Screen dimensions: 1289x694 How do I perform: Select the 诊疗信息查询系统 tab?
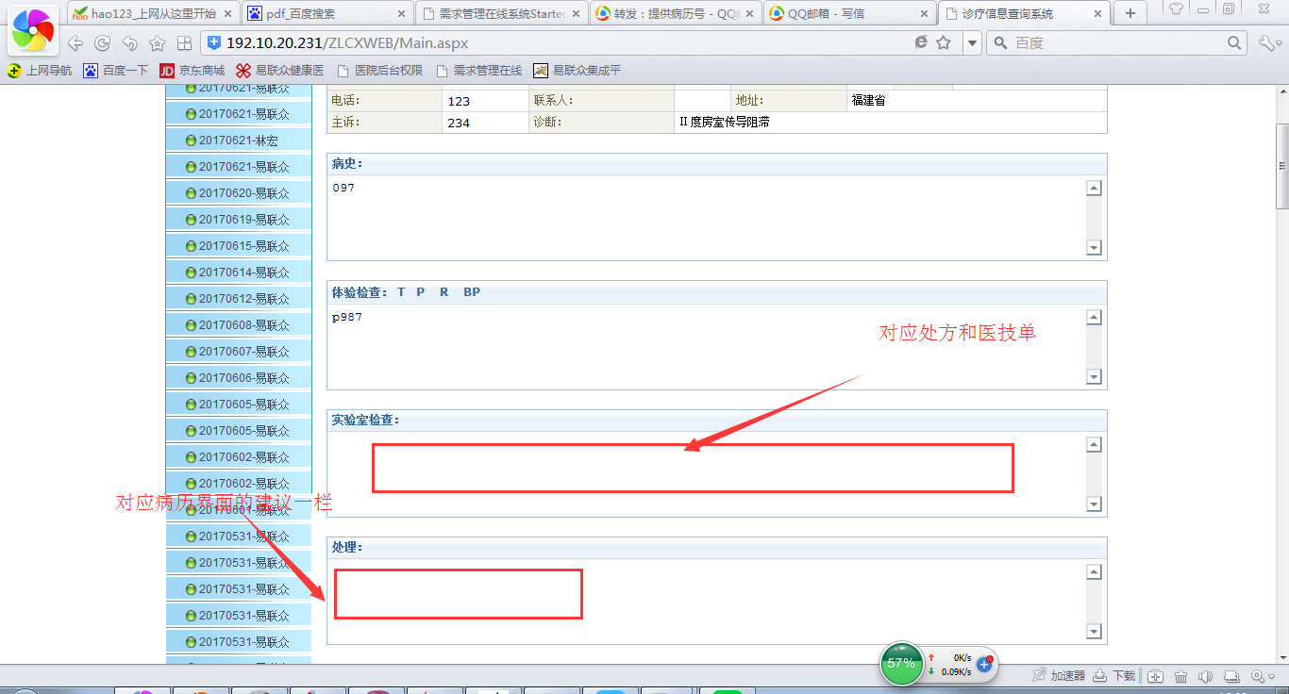(x=1024, y=14)
